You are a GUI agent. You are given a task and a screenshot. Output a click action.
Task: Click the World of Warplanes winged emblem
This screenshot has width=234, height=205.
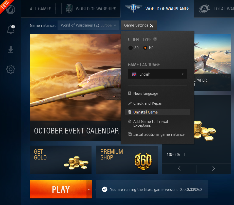(134, 9)
